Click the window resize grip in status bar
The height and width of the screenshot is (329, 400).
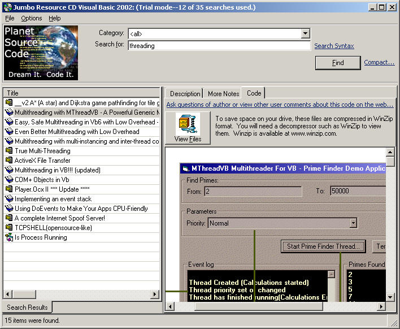tap(394, 323)
